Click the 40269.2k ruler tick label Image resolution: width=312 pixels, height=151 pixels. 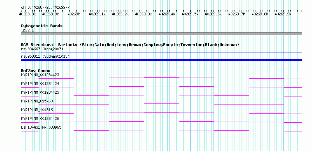point(120,14)
